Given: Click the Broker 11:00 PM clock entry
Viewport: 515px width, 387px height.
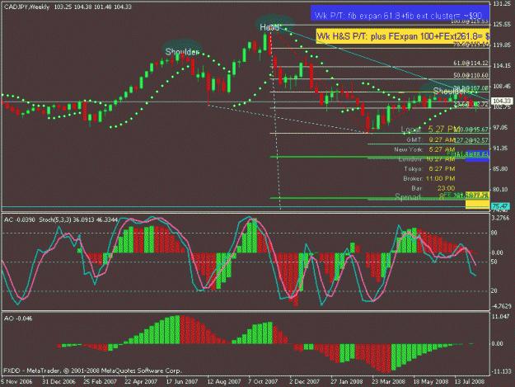Looking at the screenshot, I should [x=429, y=178].
